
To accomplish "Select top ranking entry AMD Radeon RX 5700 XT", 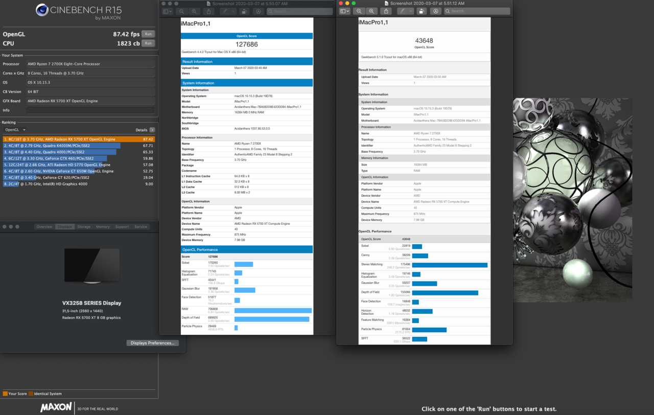I will click(79, 139).
